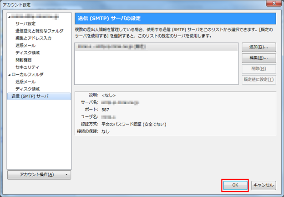Select the ローカルフォルダ entry

coord(27,74)
